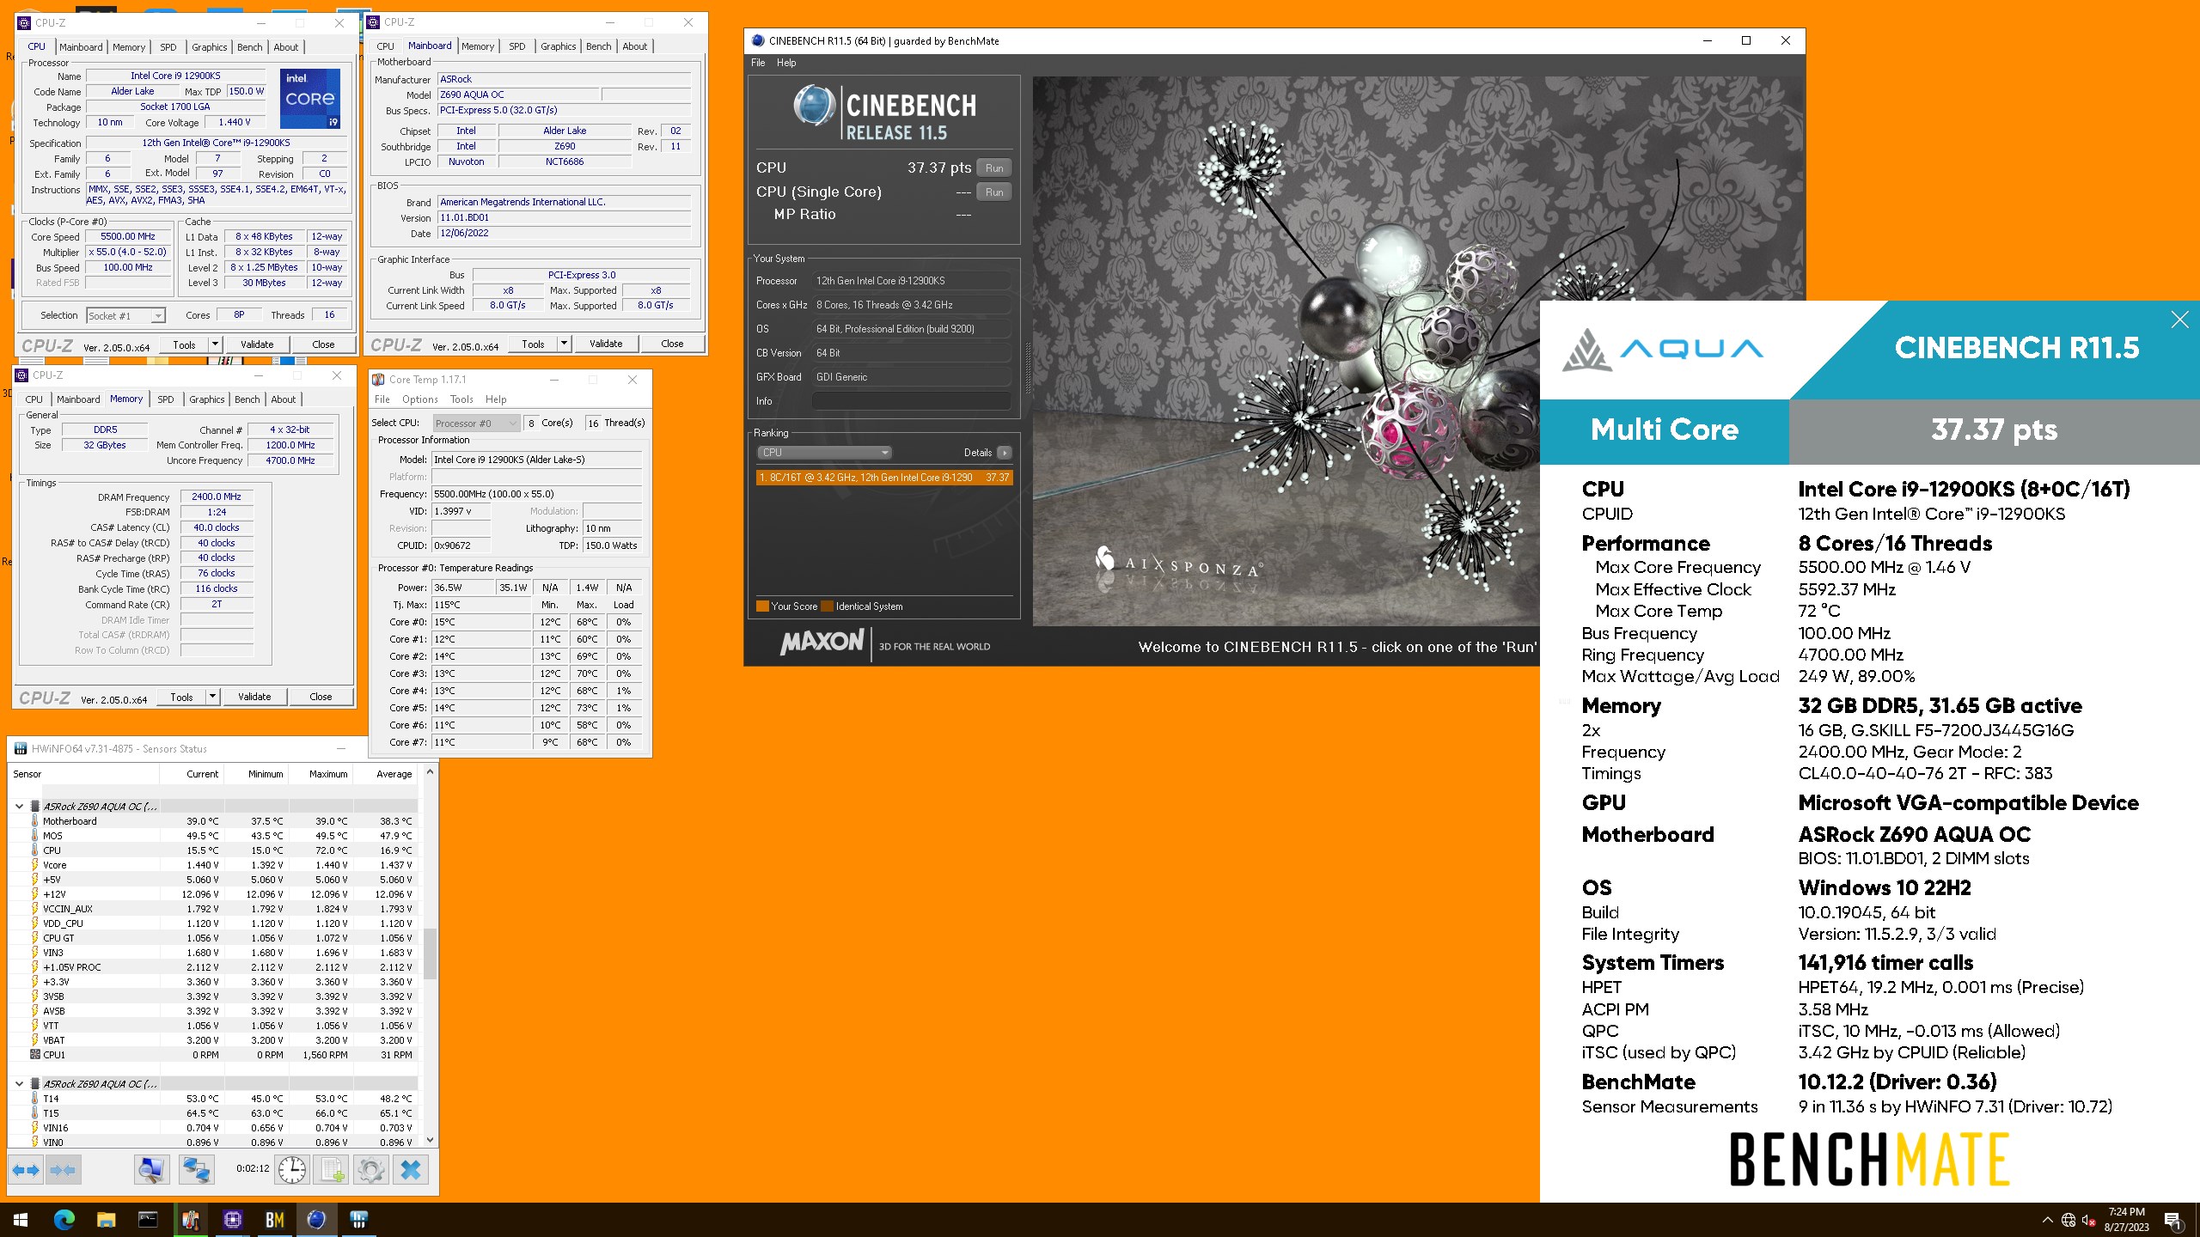Open Command Prompt taskbar icon

click(x=148, y=1220)
